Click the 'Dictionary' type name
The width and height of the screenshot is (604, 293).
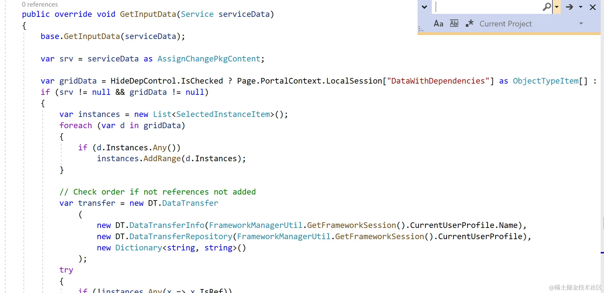coord(139,248)
